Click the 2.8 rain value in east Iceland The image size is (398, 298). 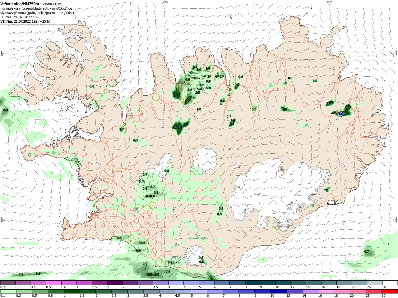pos(348,106)
